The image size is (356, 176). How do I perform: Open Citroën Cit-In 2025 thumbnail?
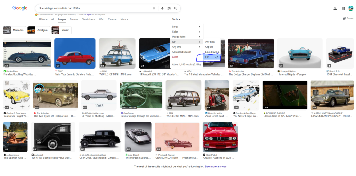[100, 137]
